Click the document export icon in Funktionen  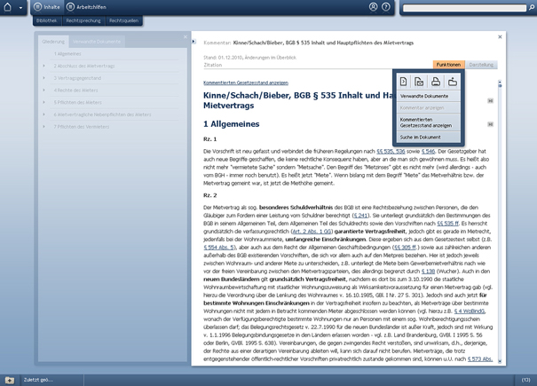tap(404, 82)
